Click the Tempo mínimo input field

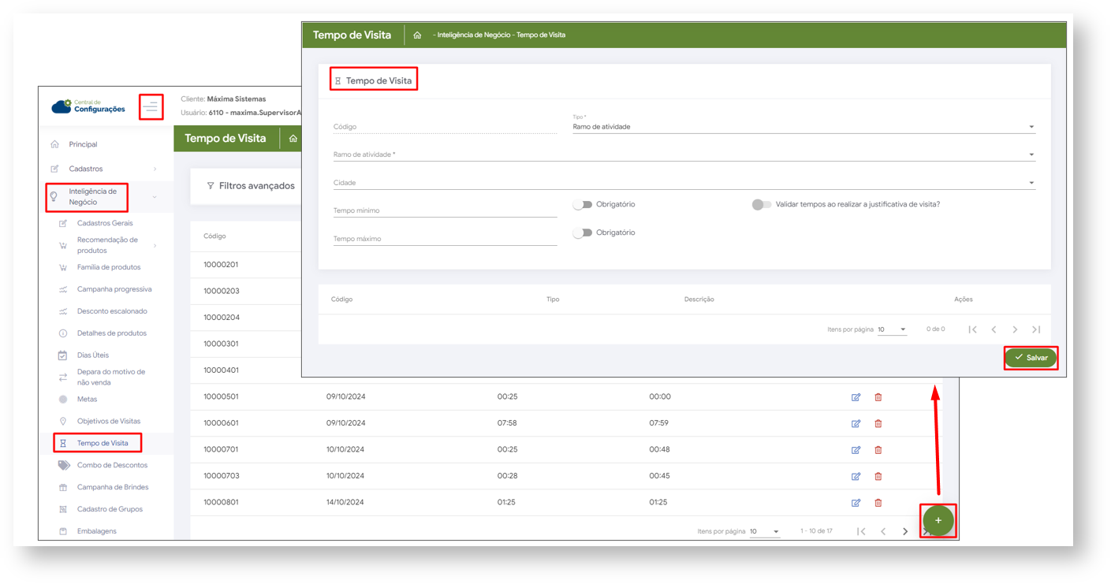pos(445,210)
